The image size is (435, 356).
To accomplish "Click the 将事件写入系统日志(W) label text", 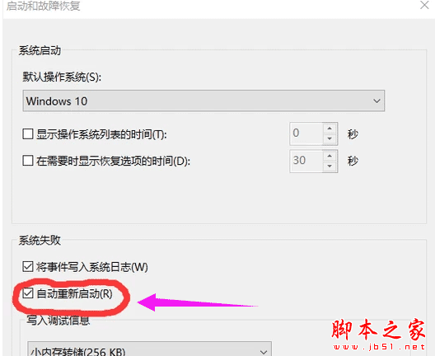I will coord(92,267).
